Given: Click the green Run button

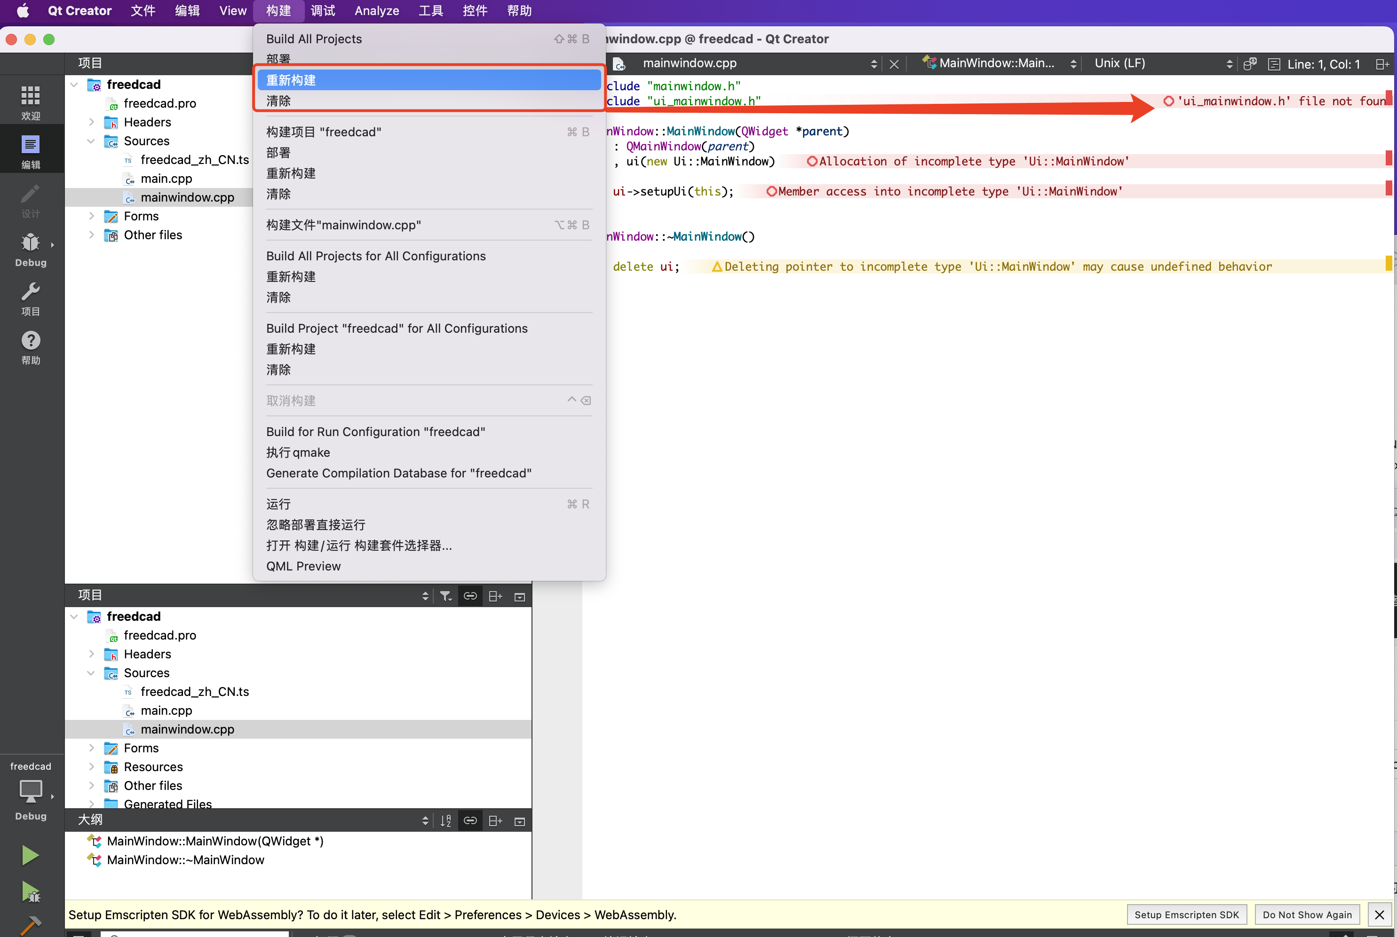Looking at the screenshot, I should click(30, 855).
